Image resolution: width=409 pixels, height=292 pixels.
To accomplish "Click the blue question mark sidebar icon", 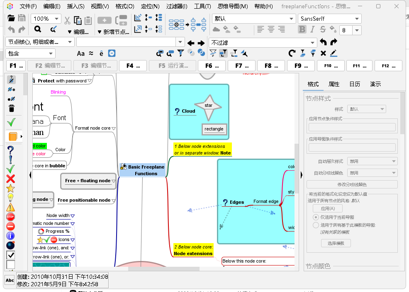I will 11,150.
